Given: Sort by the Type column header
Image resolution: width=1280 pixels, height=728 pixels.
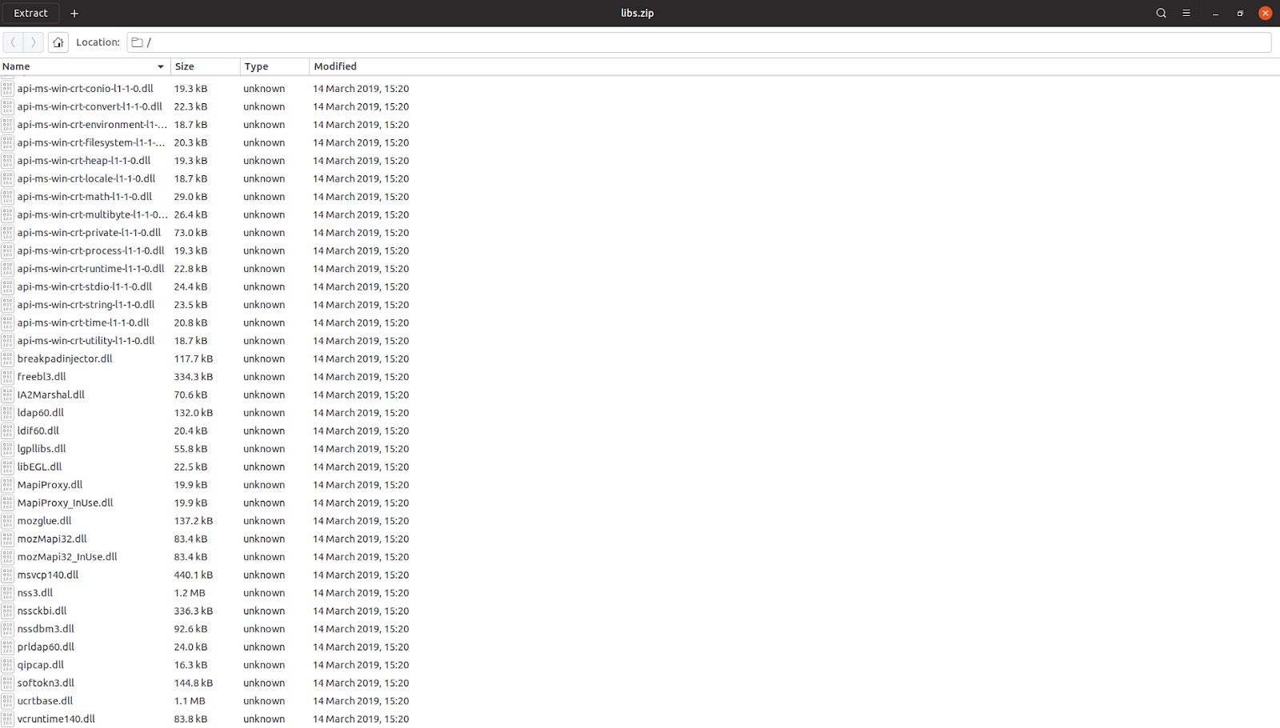Looking at the screenshot, I should coord(256,66).
